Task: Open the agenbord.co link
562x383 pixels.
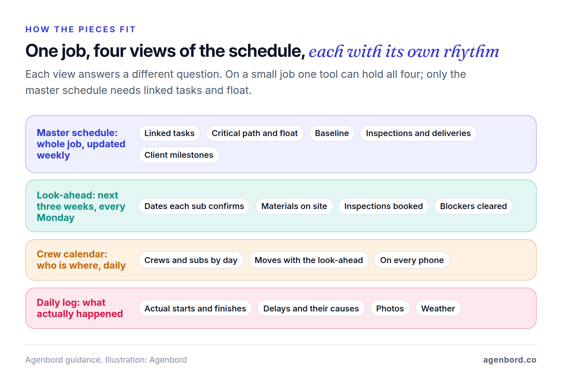Action: pos(510,360)
